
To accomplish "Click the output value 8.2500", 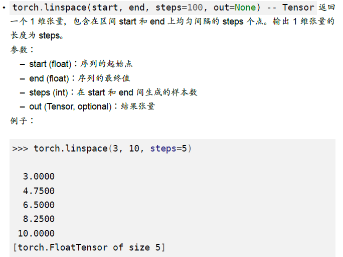I will (39, 219).
